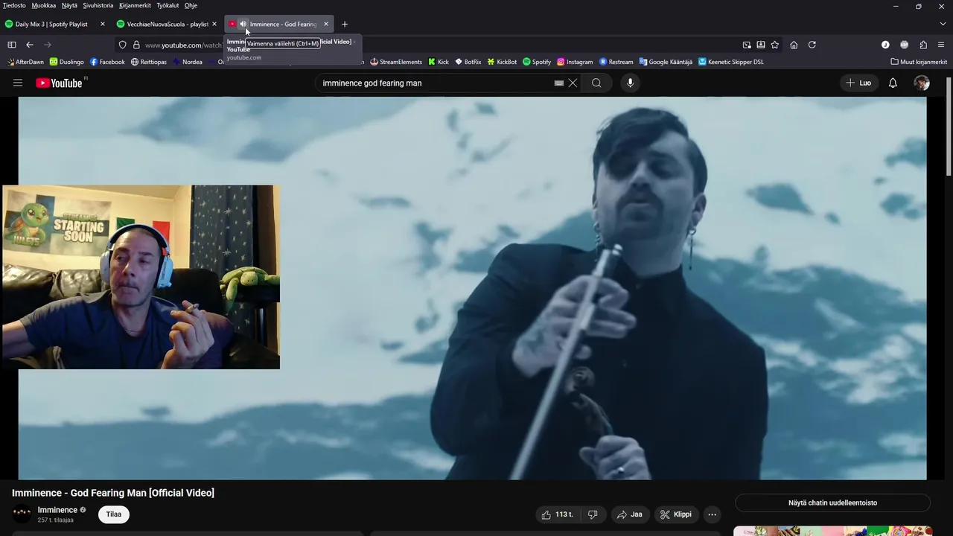Open the Sivuhistoria menu

[98, 5]
